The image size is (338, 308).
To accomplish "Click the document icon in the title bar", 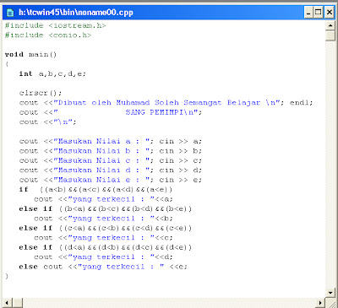I will tap(10, 13).
